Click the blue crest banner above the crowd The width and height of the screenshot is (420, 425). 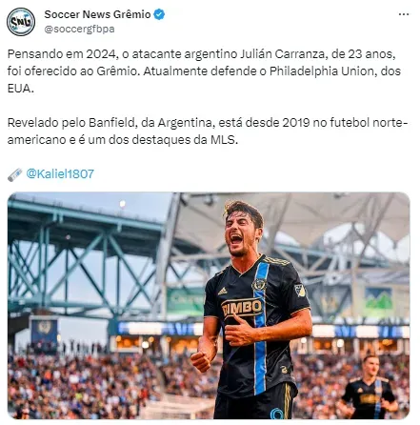click(44, 331)
